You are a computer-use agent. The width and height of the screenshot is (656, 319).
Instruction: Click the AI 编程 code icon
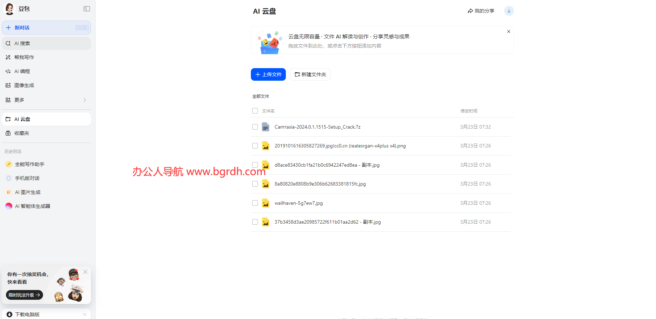8,71
